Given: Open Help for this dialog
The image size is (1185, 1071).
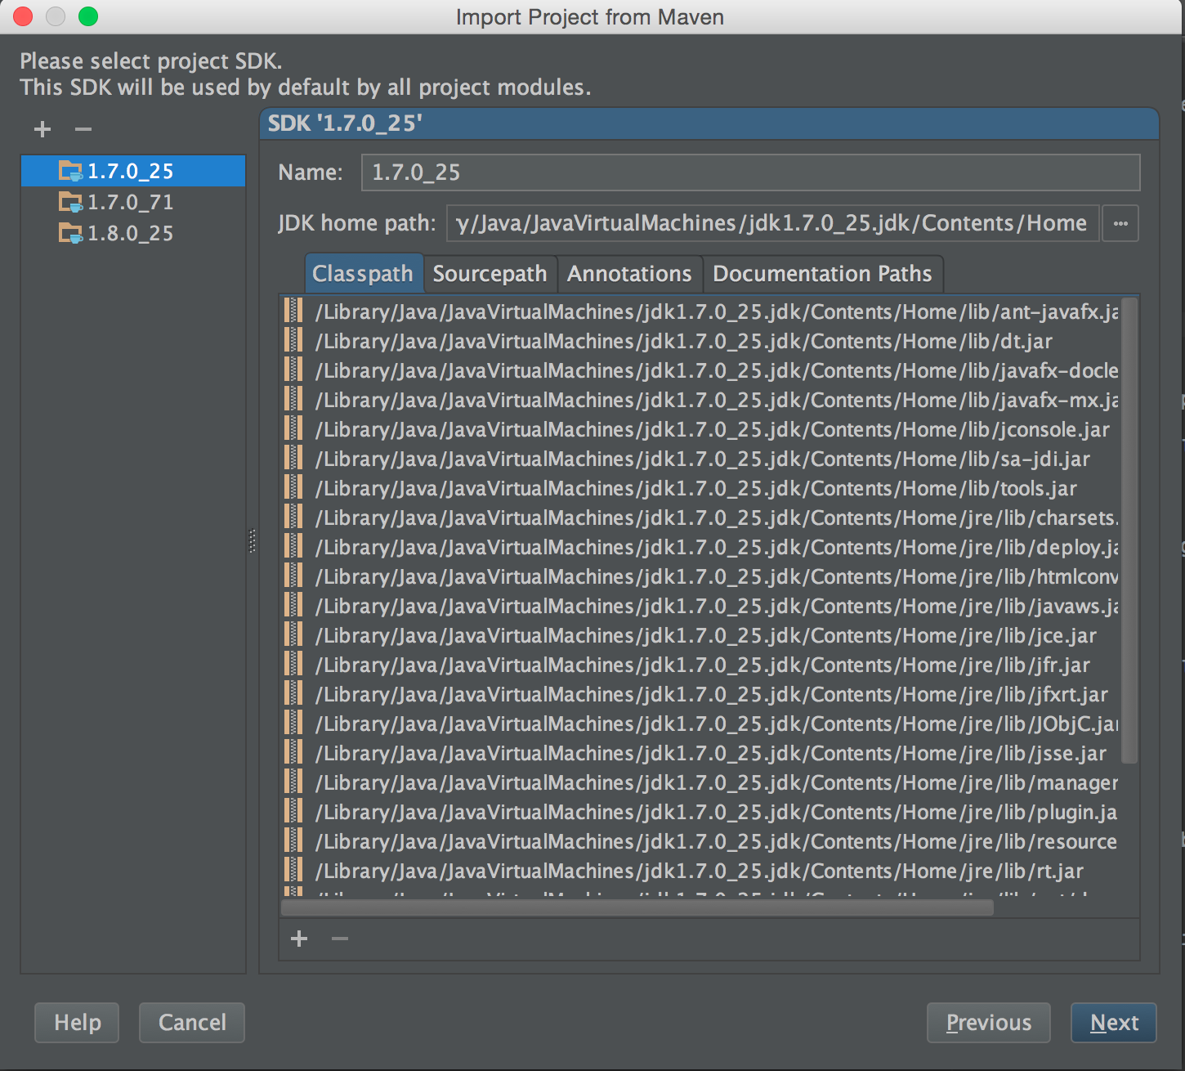Looking at the screenshot, I should click(x=76, y=1022).
